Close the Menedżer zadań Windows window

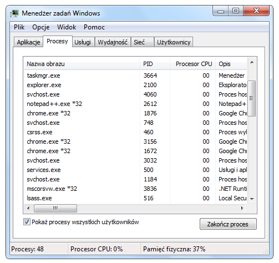[256, 11]
